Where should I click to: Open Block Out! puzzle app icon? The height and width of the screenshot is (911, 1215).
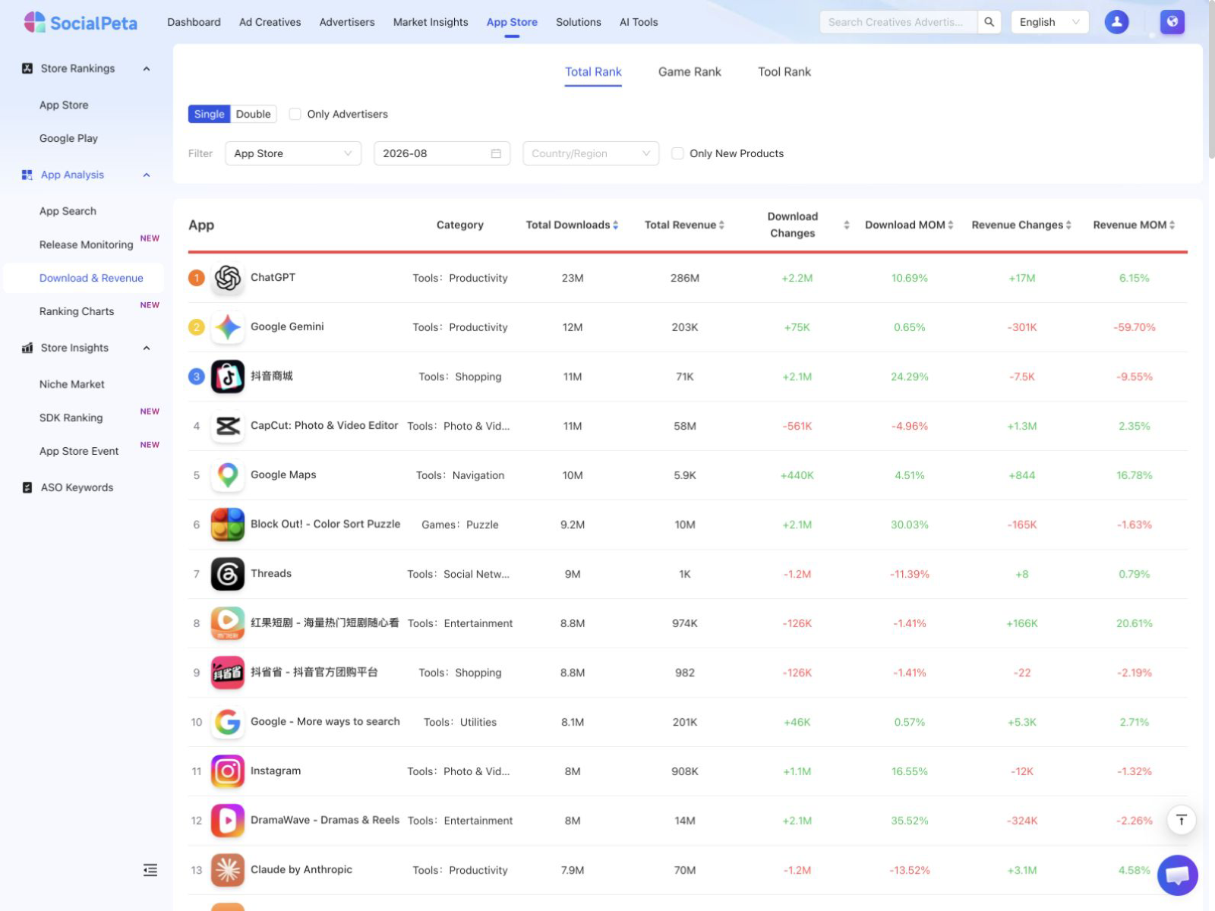point(228,525)
